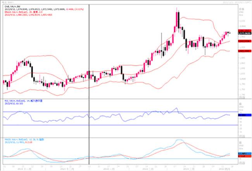Click the red upper Bollinger band price tag
The image size is (252, 171).
[243, 30]
